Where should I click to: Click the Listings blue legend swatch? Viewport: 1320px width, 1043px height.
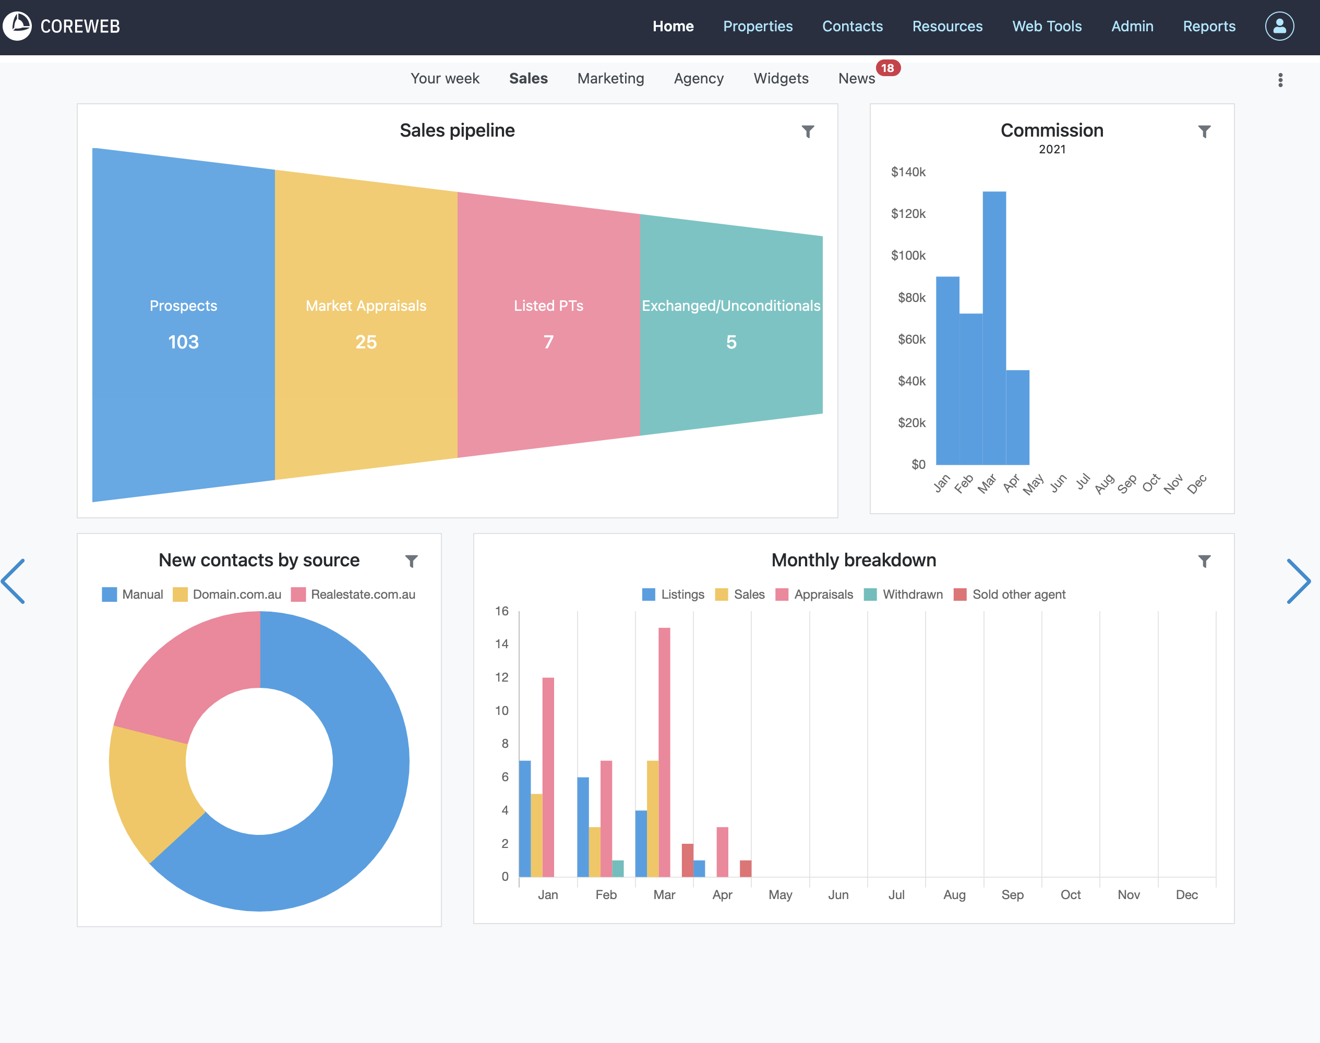coord(649,594)
